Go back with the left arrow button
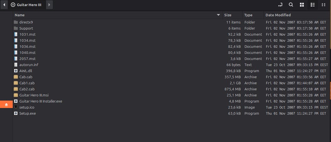The image size is (331, 142). (4, 4)
